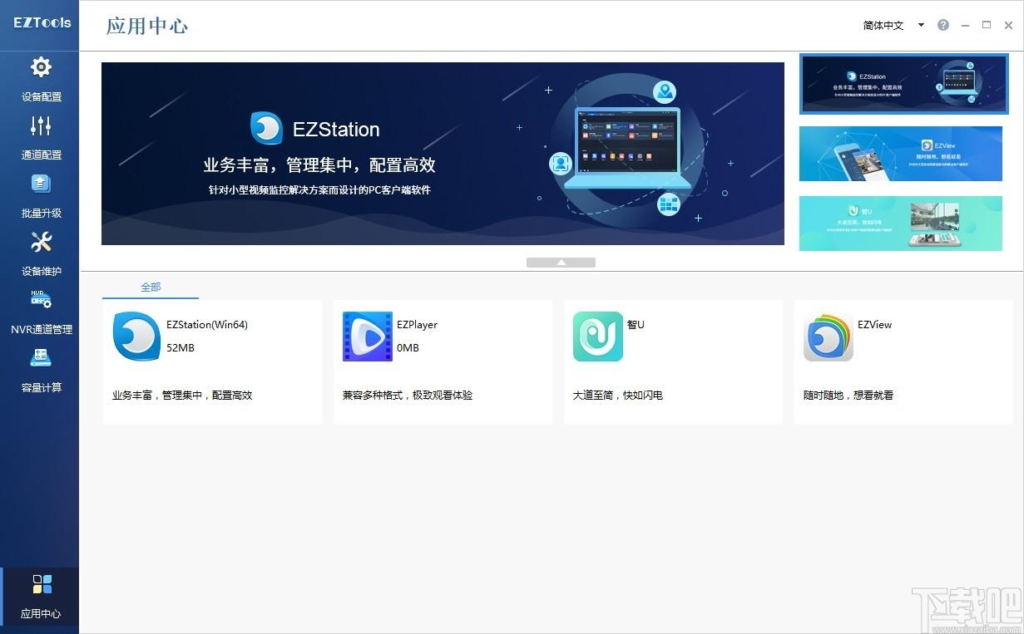Click the 智U app name
The height and width of the screenshot is (634, 1024).
click(x=636, y=325)
